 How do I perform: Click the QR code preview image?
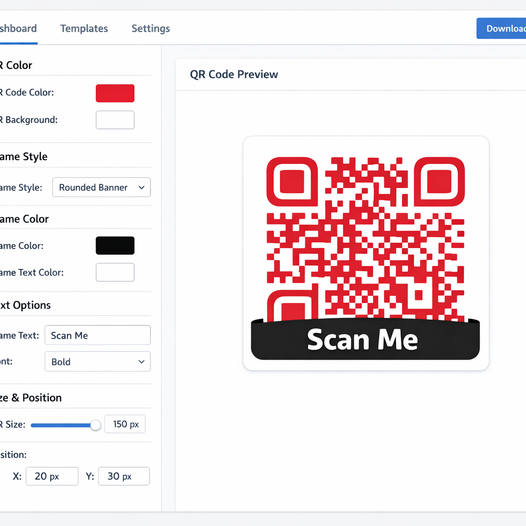[x=365, y=236]
